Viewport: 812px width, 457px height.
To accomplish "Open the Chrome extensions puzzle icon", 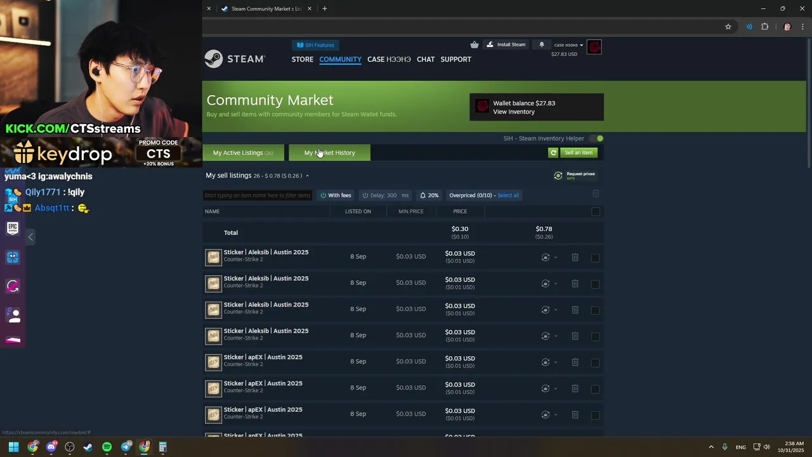I will point(764,27).
